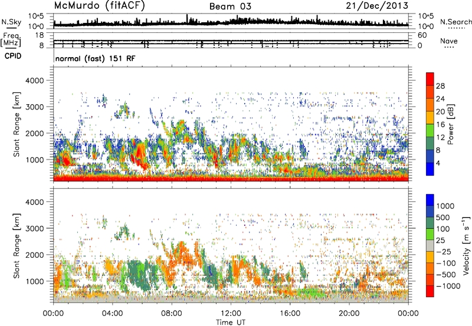Click the red ground-scatter band in the power panel
The image size is (472, 326).
click(x=231, y=178)
